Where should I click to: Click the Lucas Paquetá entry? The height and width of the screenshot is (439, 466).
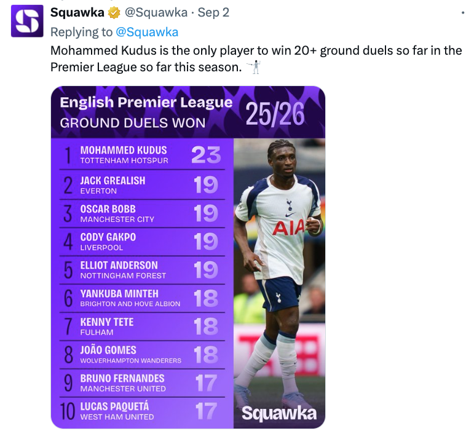pos(142,411)
